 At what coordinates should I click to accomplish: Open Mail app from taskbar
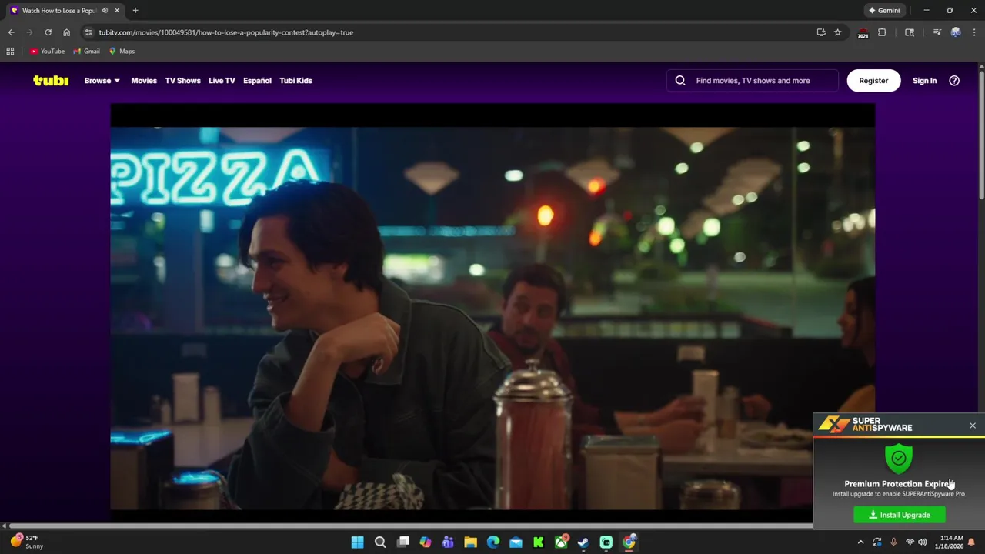pos(516,542)
